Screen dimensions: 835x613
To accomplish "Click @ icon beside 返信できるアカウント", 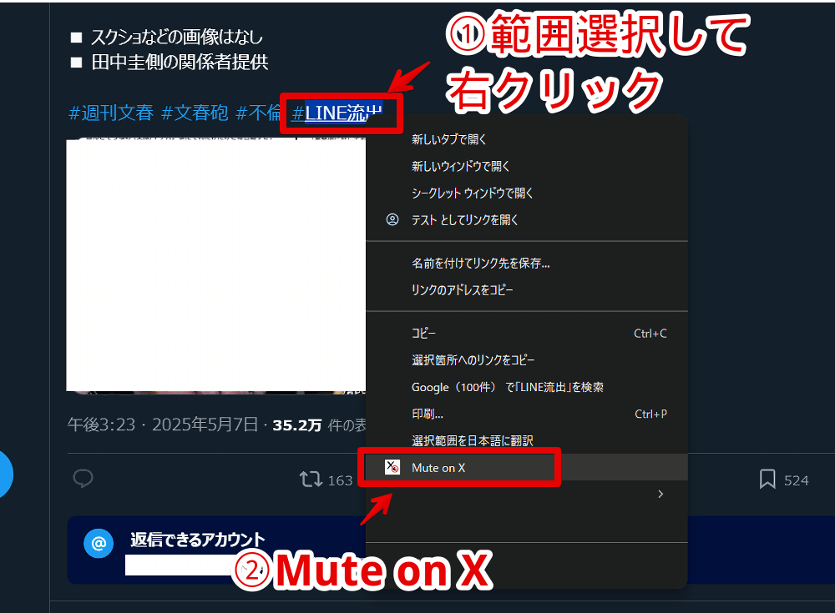I will tap(99, 543).
